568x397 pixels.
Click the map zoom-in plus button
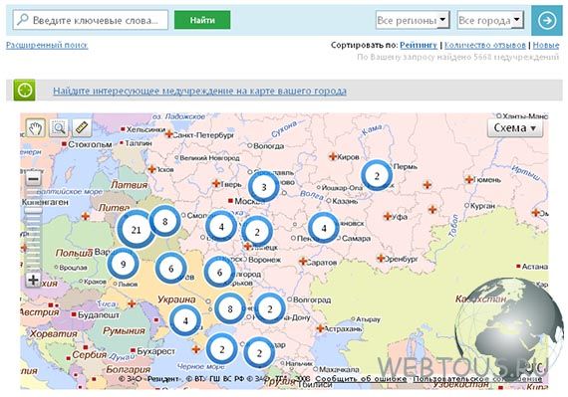pos(33,280)
